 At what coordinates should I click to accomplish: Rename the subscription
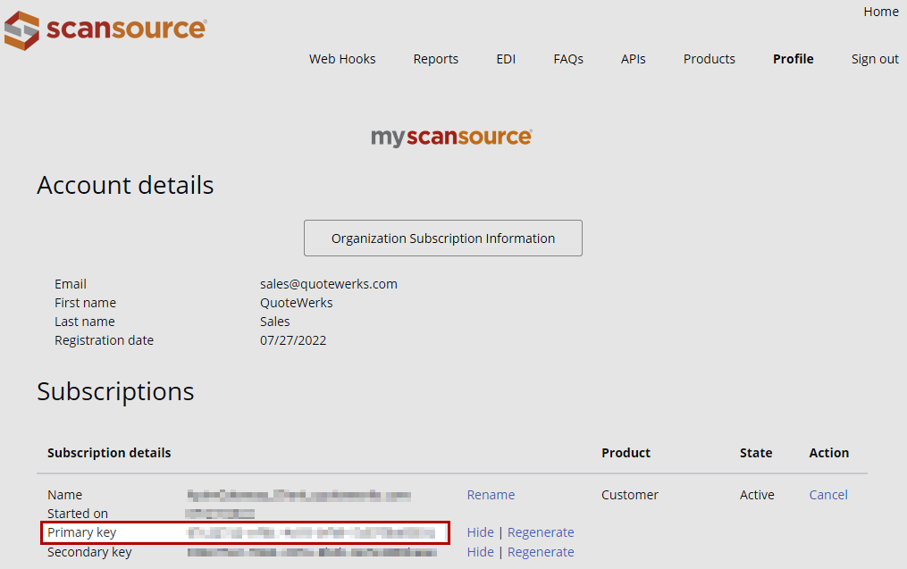pos(491,495)
